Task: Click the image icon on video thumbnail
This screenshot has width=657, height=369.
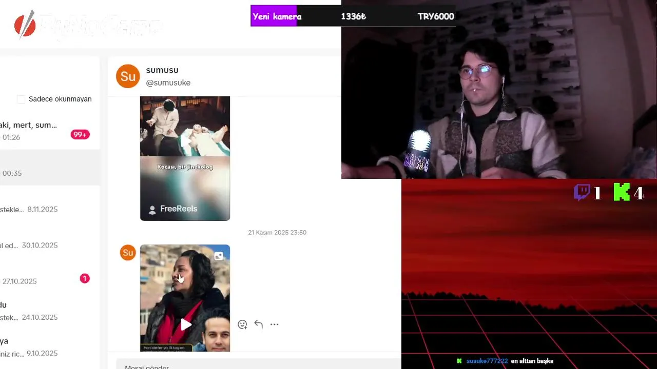Action: 219,256
